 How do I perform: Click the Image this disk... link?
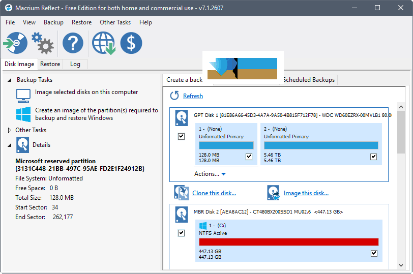click(x=306, y=193)
